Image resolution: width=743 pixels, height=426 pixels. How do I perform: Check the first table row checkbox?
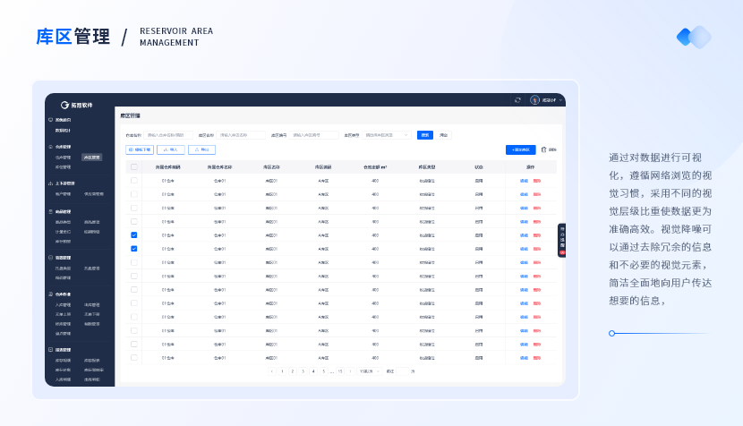pyautogui.click(x=134, y=180)
